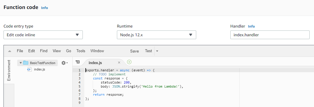Open Info link next to Handler
The width and height of the screenshot is (314, 107).
click(x=251, y=26)
